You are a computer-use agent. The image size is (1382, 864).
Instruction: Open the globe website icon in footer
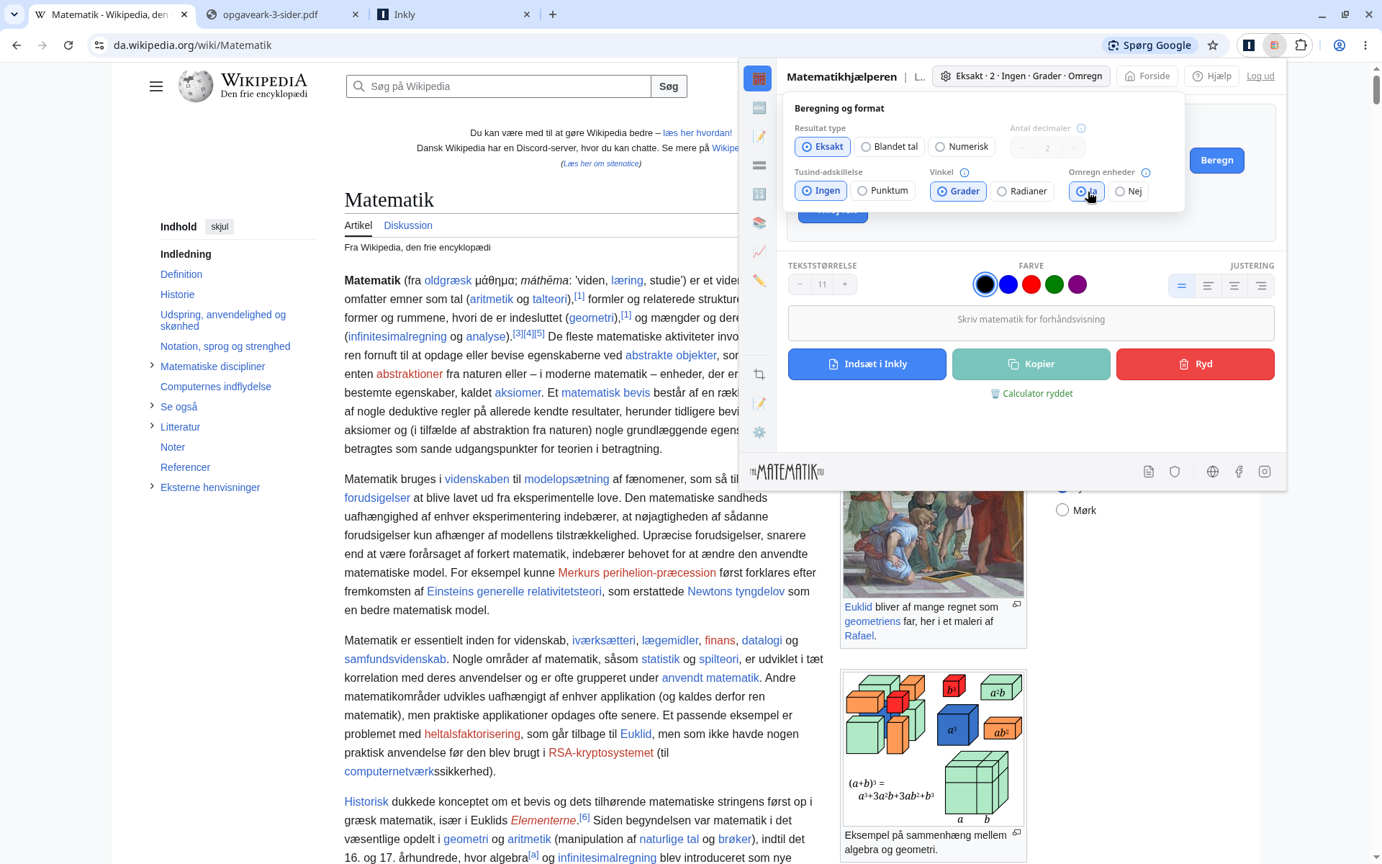pyautogui.click(x=1213, y=472)
